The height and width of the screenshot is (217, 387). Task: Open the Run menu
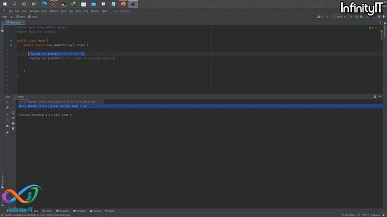(x=71, y=11)
